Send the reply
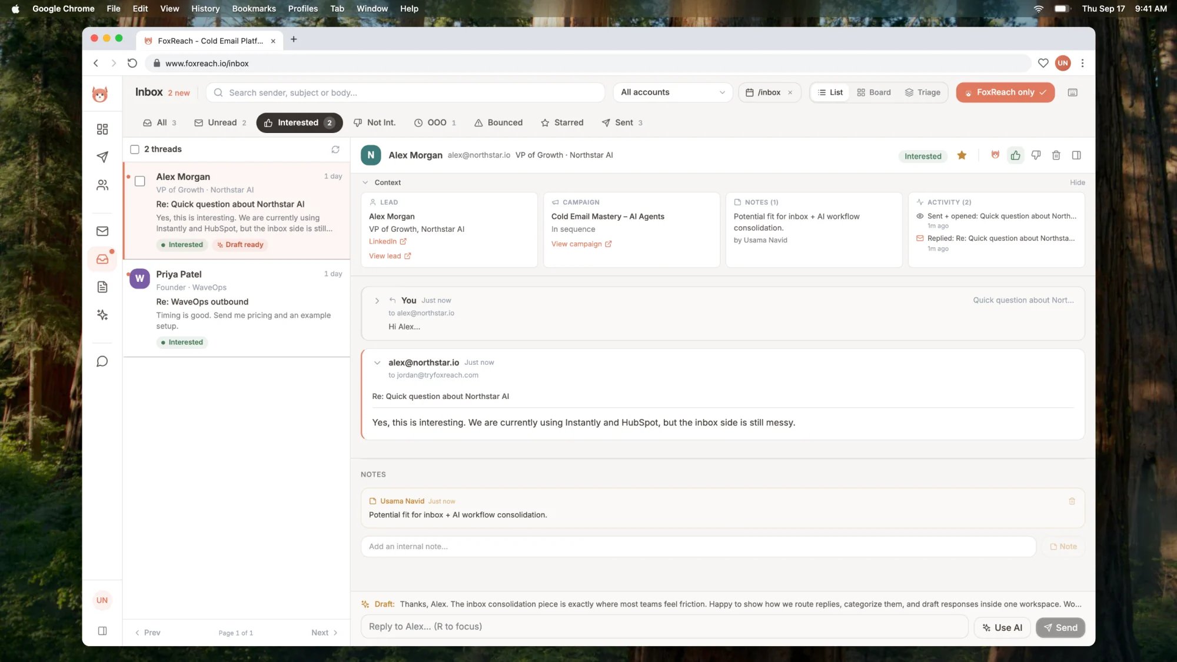1177x662 pixels. click(x=1060, y=628)
